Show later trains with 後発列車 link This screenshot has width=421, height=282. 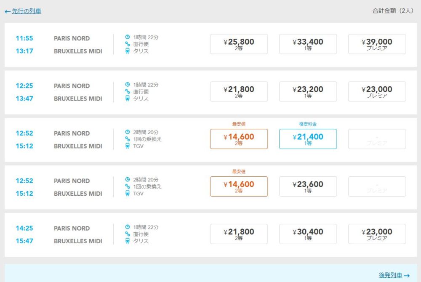click(394, 275)
